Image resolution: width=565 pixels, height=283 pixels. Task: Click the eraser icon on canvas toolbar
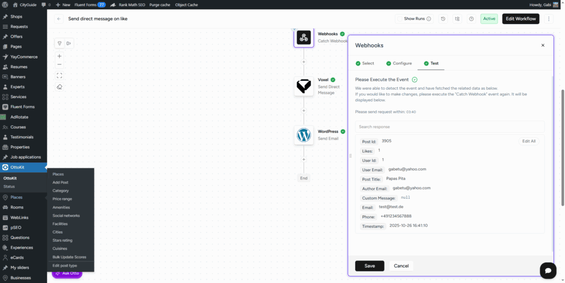(x=60, y=86)
